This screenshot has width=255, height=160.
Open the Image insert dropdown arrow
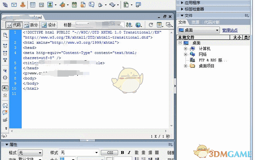56,5
